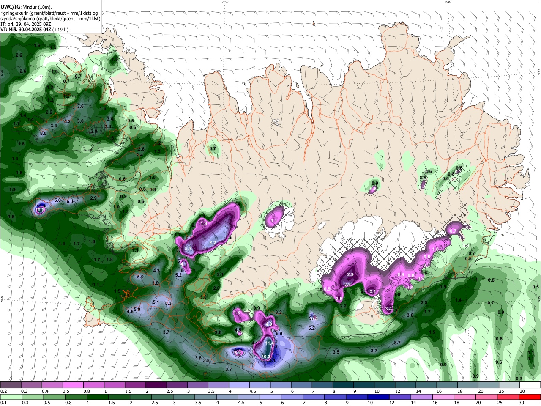
Task: Click the '10.3' precipitation value on the map
Action: (x=266, y=357)
